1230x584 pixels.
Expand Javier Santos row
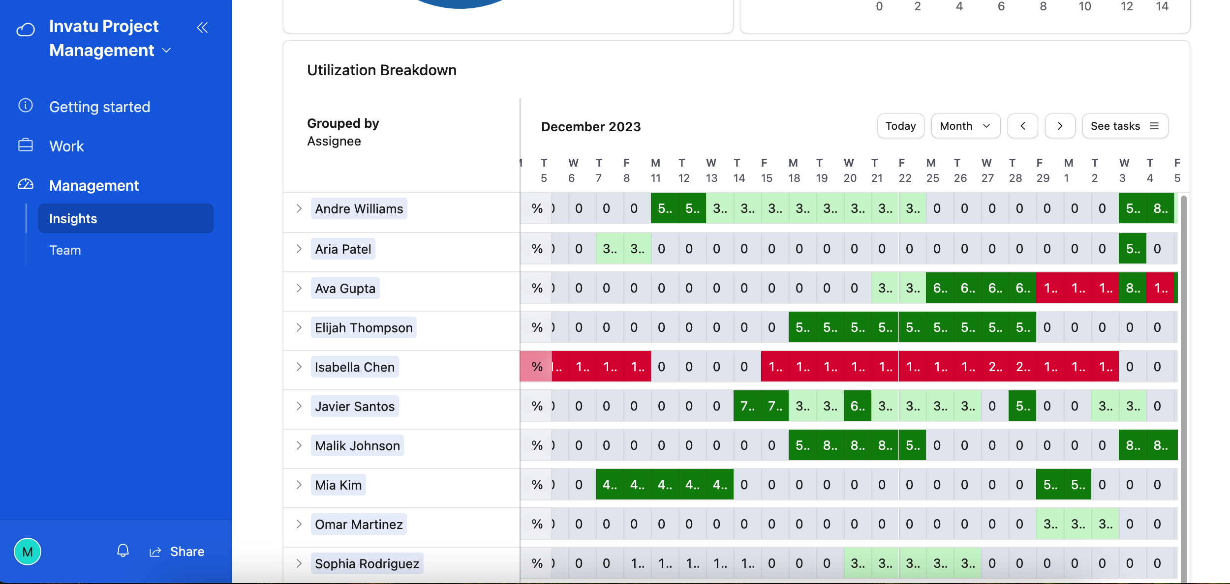click(x=299, y=406)
